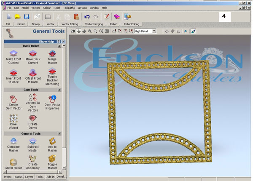Click the Make Front Current icon

tap(13, 53)
